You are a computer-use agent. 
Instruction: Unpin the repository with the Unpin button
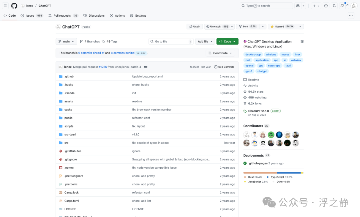[x=195, y=27]
